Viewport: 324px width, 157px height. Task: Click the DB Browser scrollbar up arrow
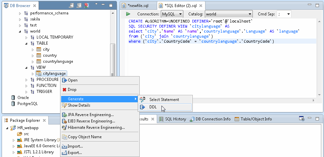pyautogui.click(x=112, y=12)
